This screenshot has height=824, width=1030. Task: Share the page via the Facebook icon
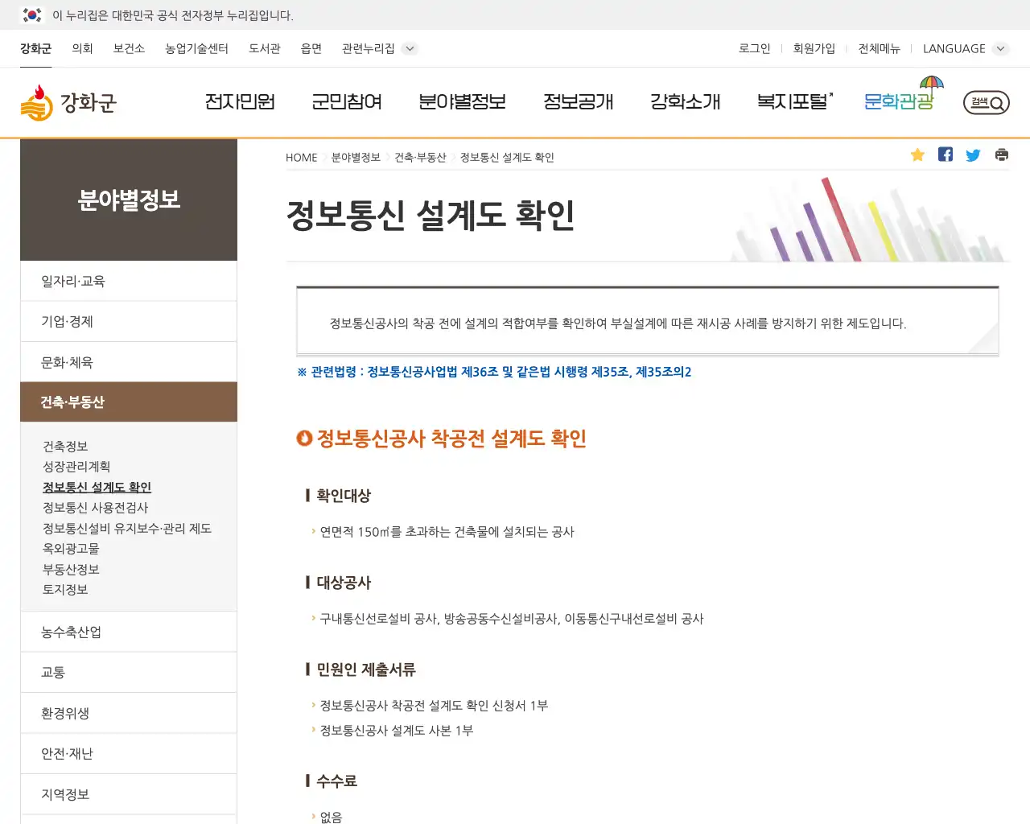click(x=945, y=155)
